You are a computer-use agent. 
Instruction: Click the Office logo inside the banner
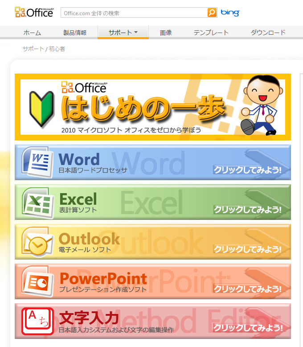[84, 87]
